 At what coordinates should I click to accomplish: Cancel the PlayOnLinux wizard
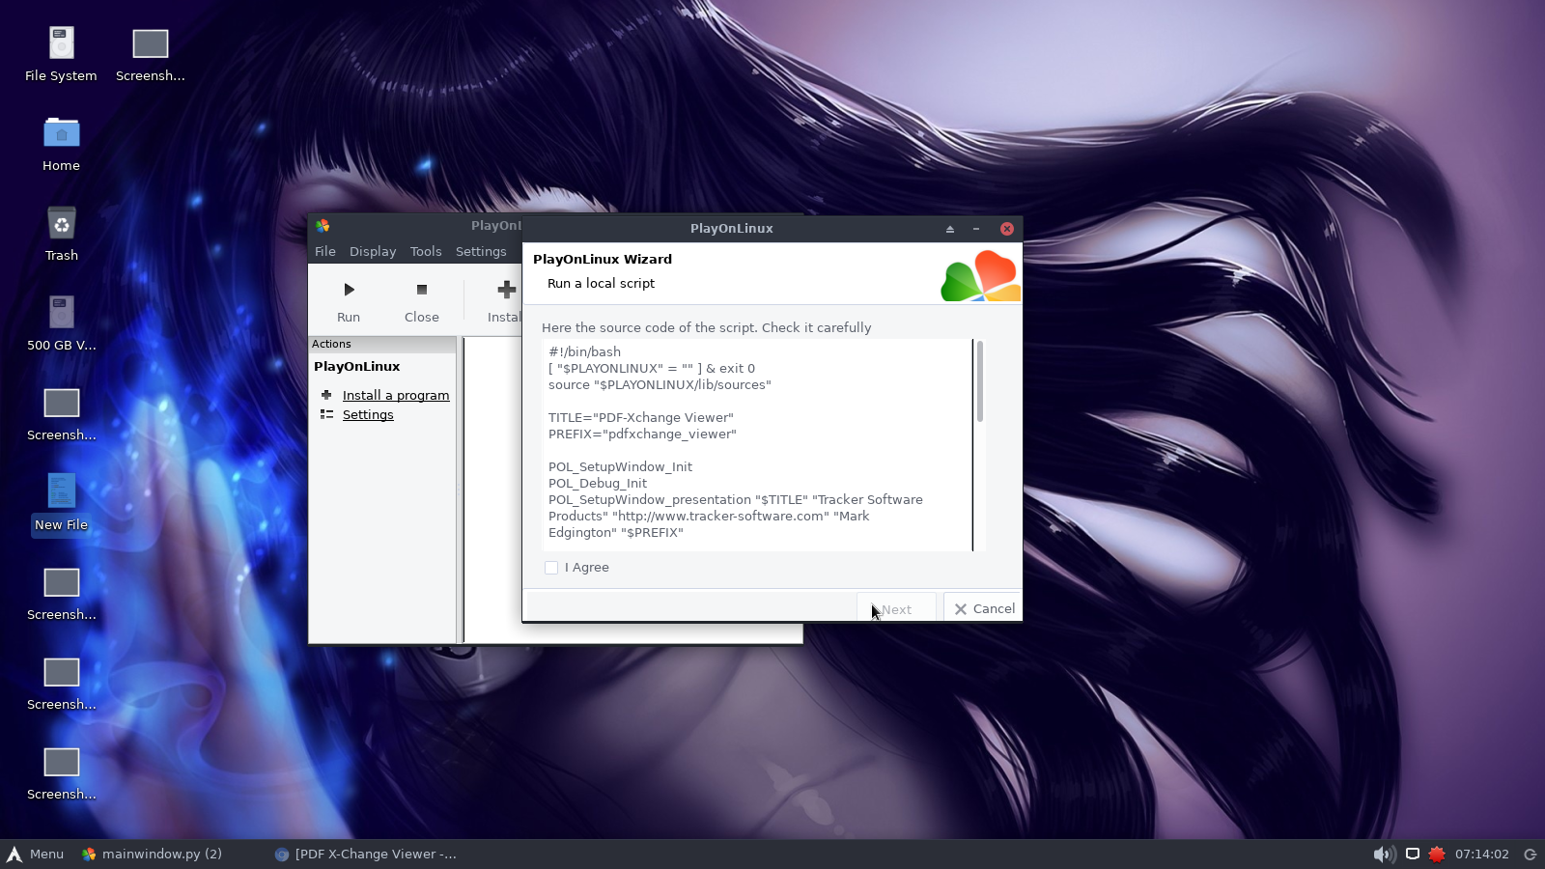click(983, 608)
